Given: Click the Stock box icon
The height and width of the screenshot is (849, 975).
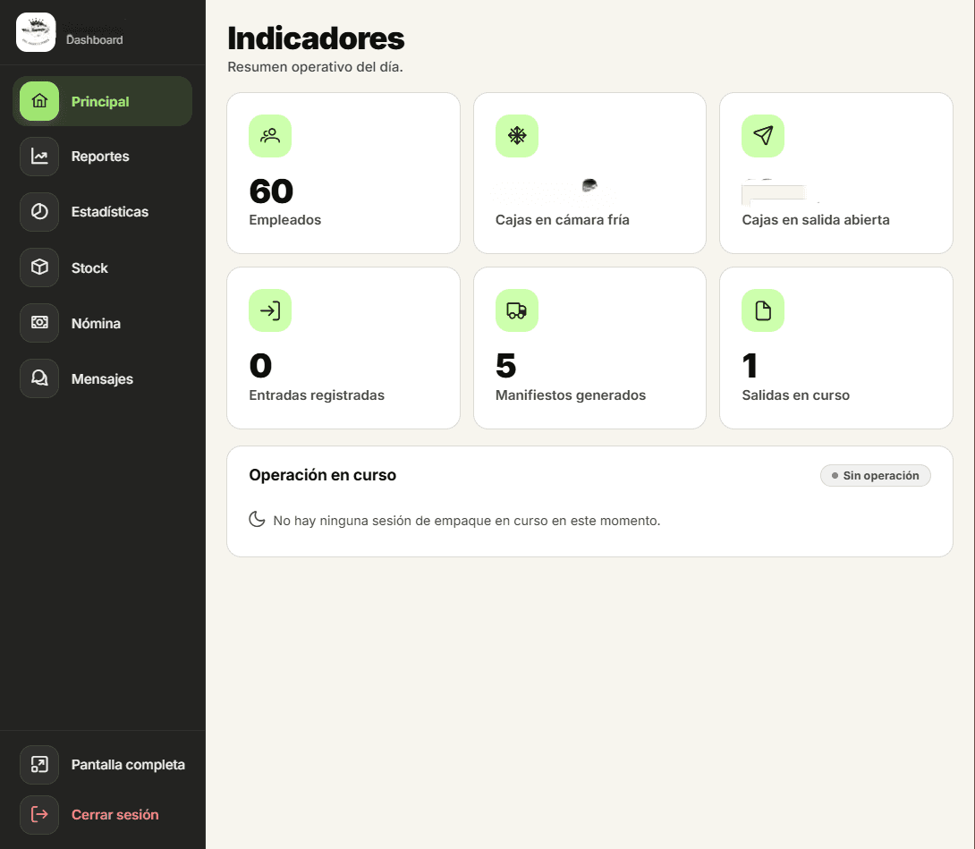Looking at the screenshot, I should [39, 267].
